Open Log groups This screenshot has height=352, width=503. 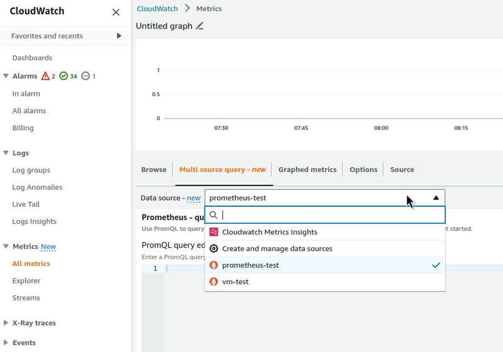(x=31, y=170)
